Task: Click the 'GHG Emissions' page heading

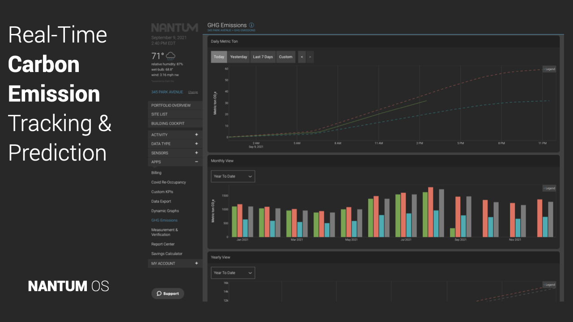Action: pyautogui.click(x=227, y=25)
